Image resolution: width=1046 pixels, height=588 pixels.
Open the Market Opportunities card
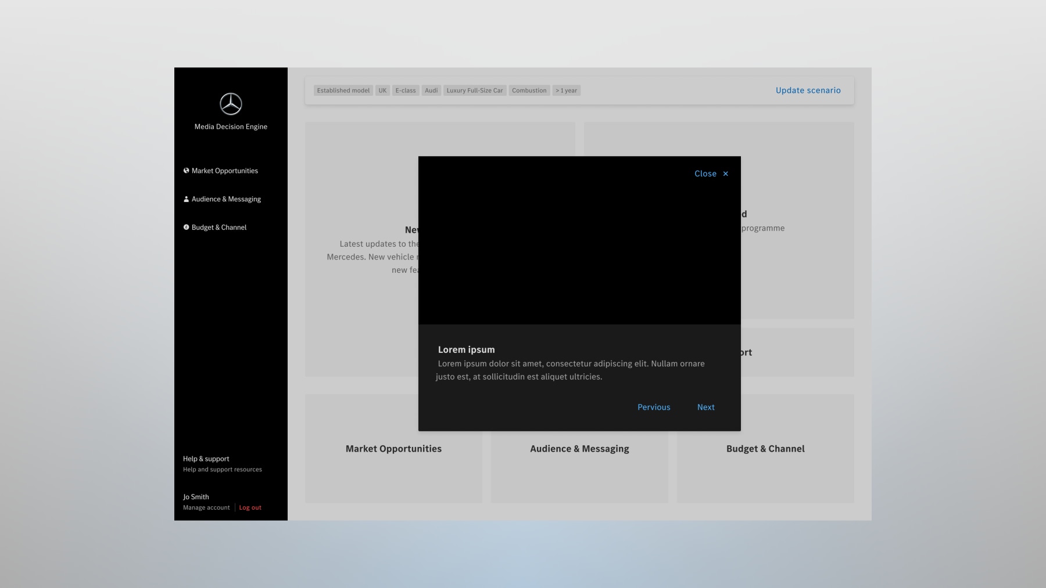[x=393, y=448]
